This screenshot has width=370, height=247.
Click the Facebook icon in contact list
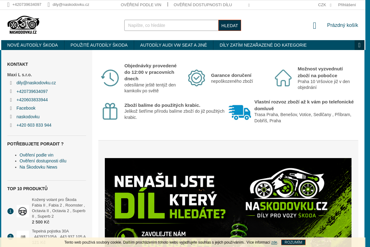coord(11,108)
